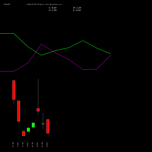152x152 pixels.
Task: Select the 17 Mar tall red candlestick
Action: (19, 111)
